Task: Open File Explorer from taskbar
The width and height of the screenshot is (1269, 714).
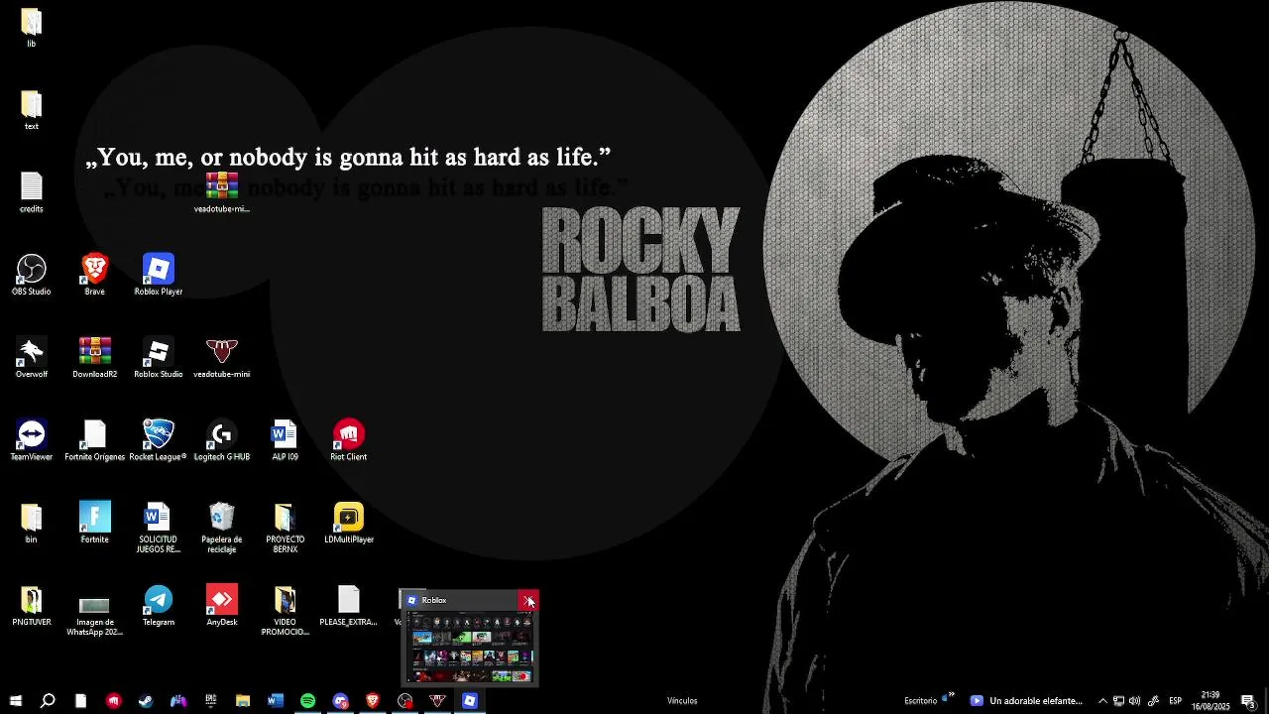Action: point(243,701)
